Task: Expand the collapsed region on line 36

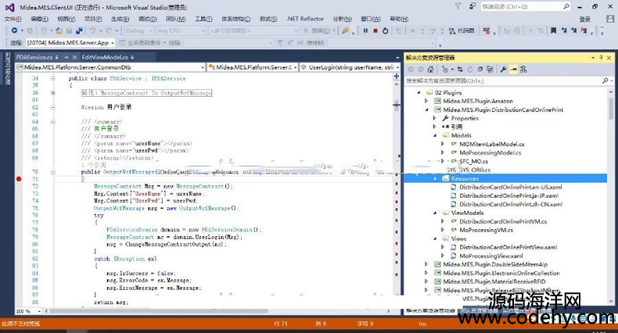Action: 53,93
